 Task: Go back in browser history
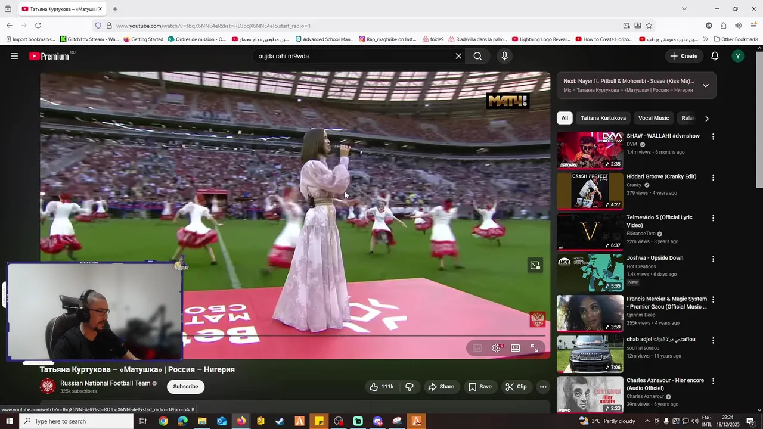[10, 26]
